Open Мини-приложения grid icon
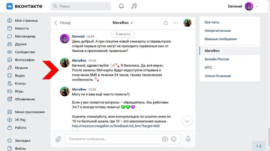 10,112
